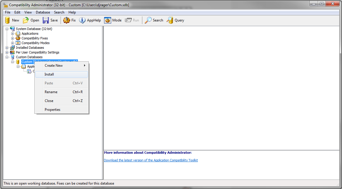342x189 pixels.
Task: Minimize the Compatibility Administrator window
Action: [313, 4]
